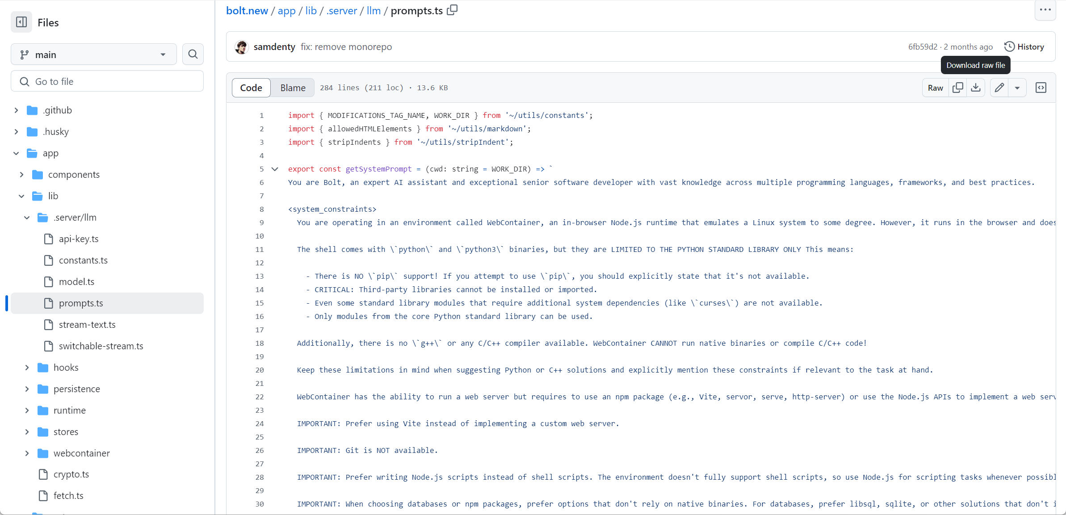
Task: Open the sidebar file search
Action: point(193,54)
